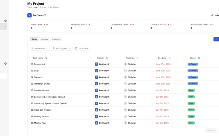Click July 3rd, 2025 due date
The image size is (219, 136).
coord(162,123)
